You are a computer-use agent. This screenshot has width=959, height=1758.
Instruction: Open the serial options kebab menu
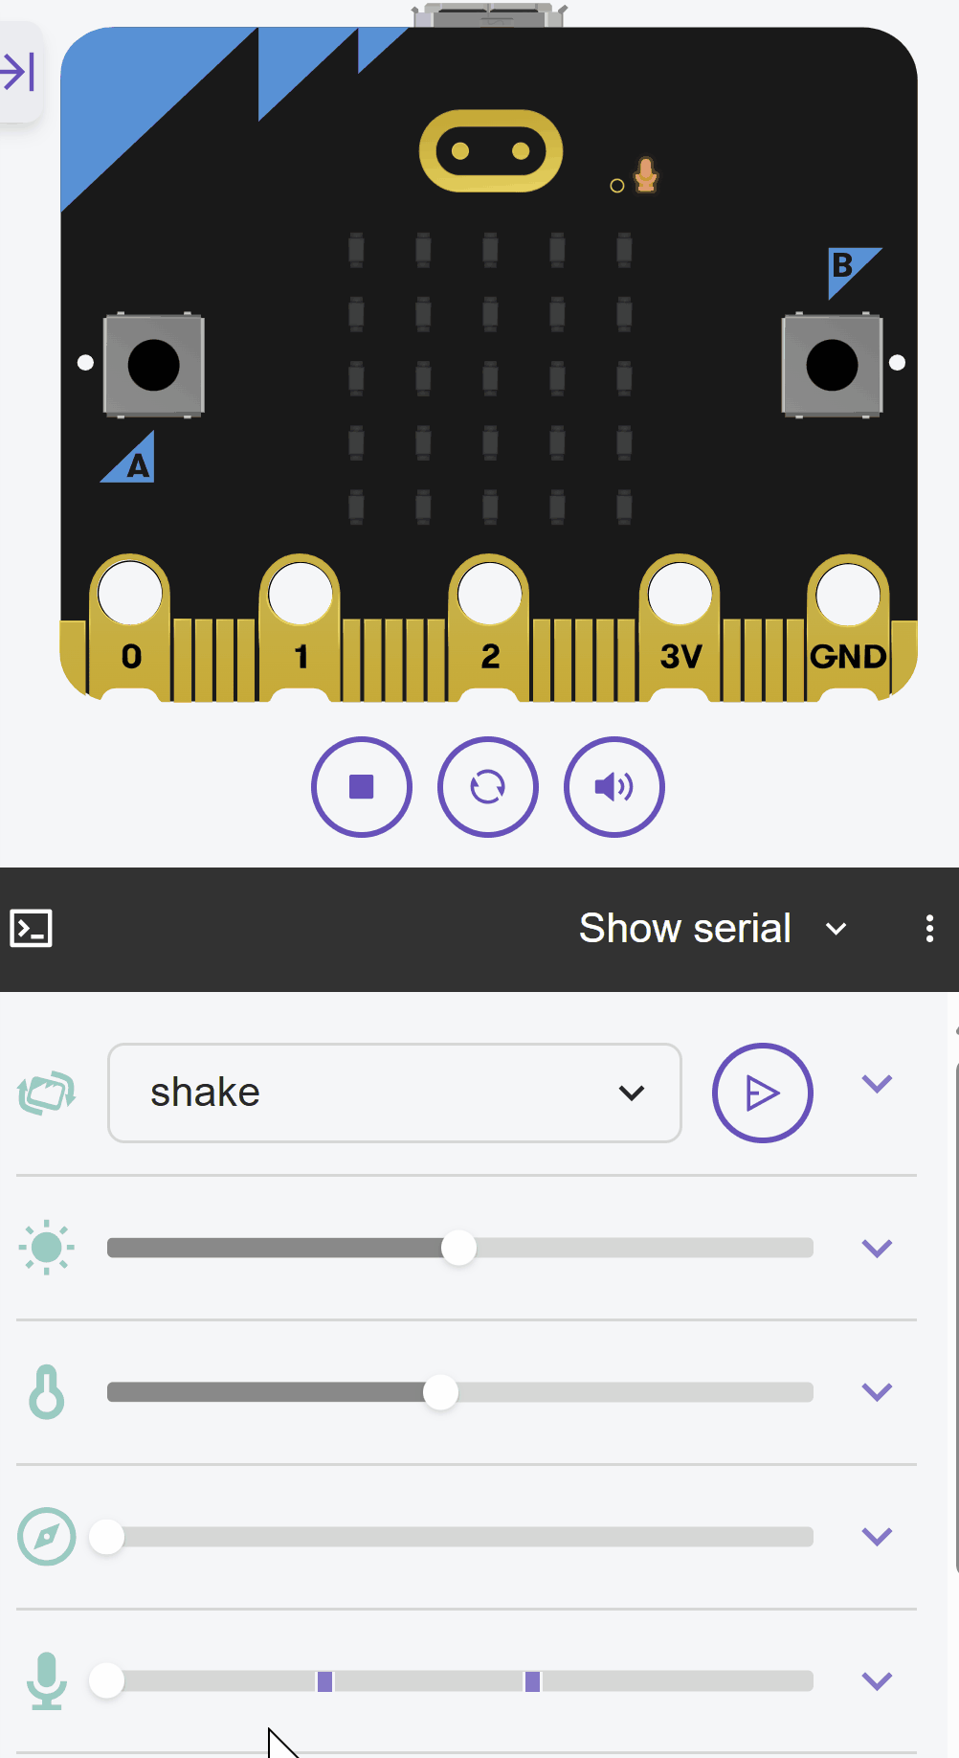[929, 929]
